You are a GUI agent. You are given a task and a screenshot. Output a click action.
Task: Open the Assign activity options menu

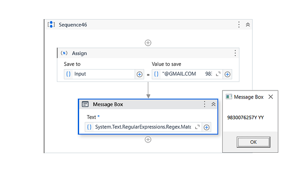(x=235, y=53)
